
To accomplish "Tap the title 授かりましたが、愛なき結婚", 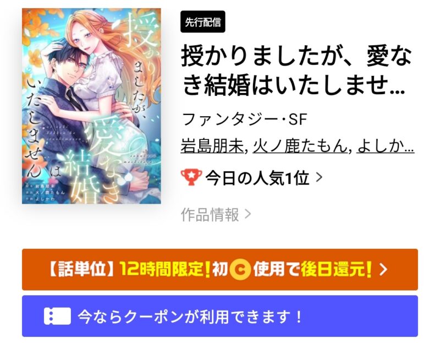I will pos(296,70).
